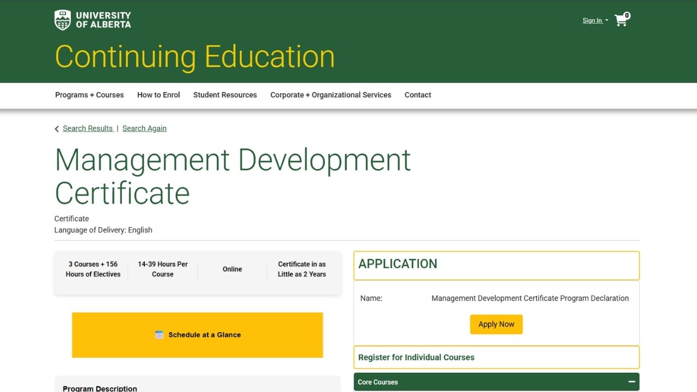Open Schedule at a Glance button
Screen dimensions: 697x392
coord(197,335)
